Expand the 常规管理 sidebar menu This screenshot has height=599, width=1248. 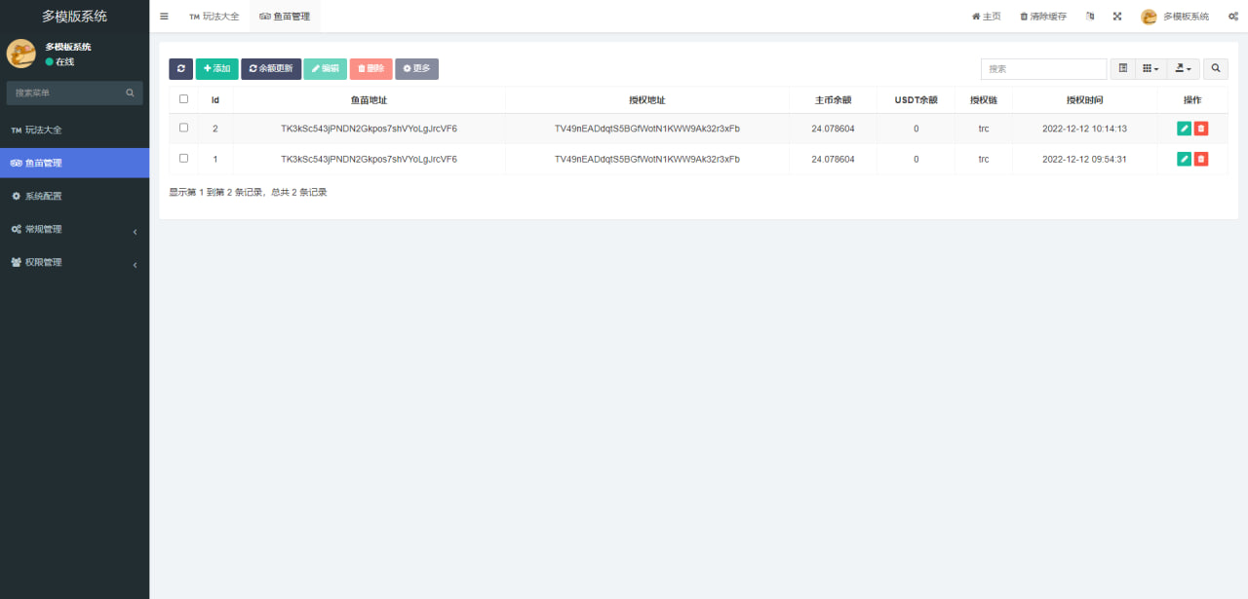click(74, 230)
